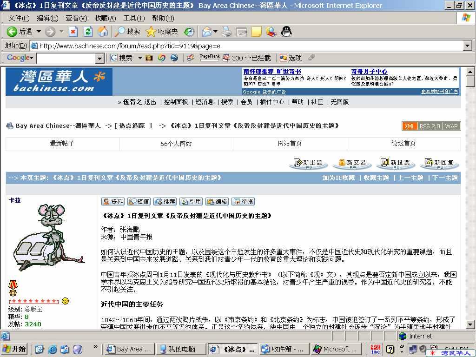Click the 退出 logout link

click(x=150, y=102)
